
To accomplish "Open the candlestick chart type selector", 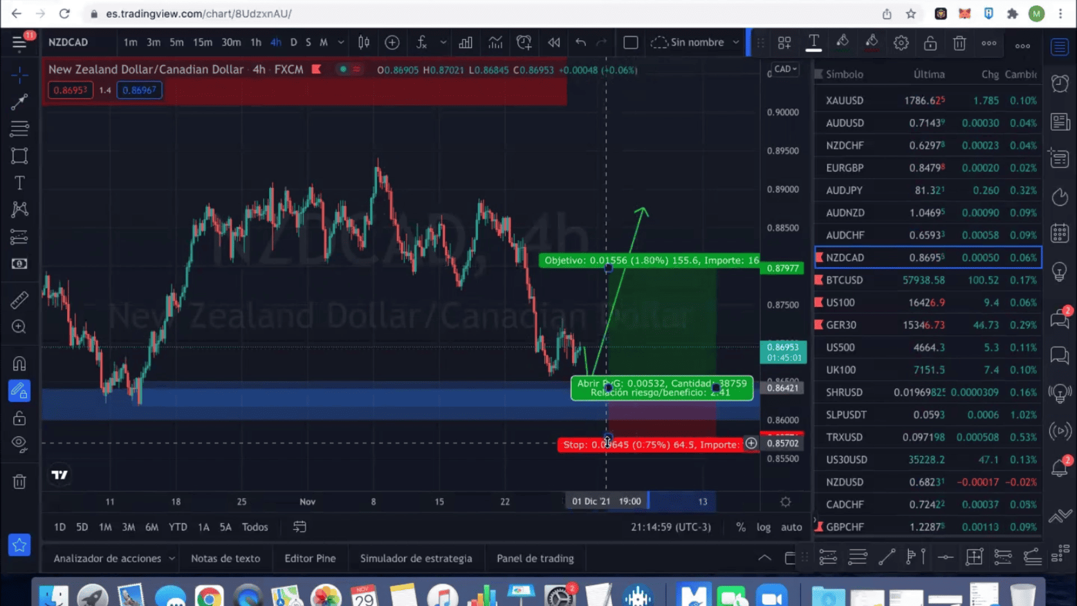I will click(x=363, y=42).
